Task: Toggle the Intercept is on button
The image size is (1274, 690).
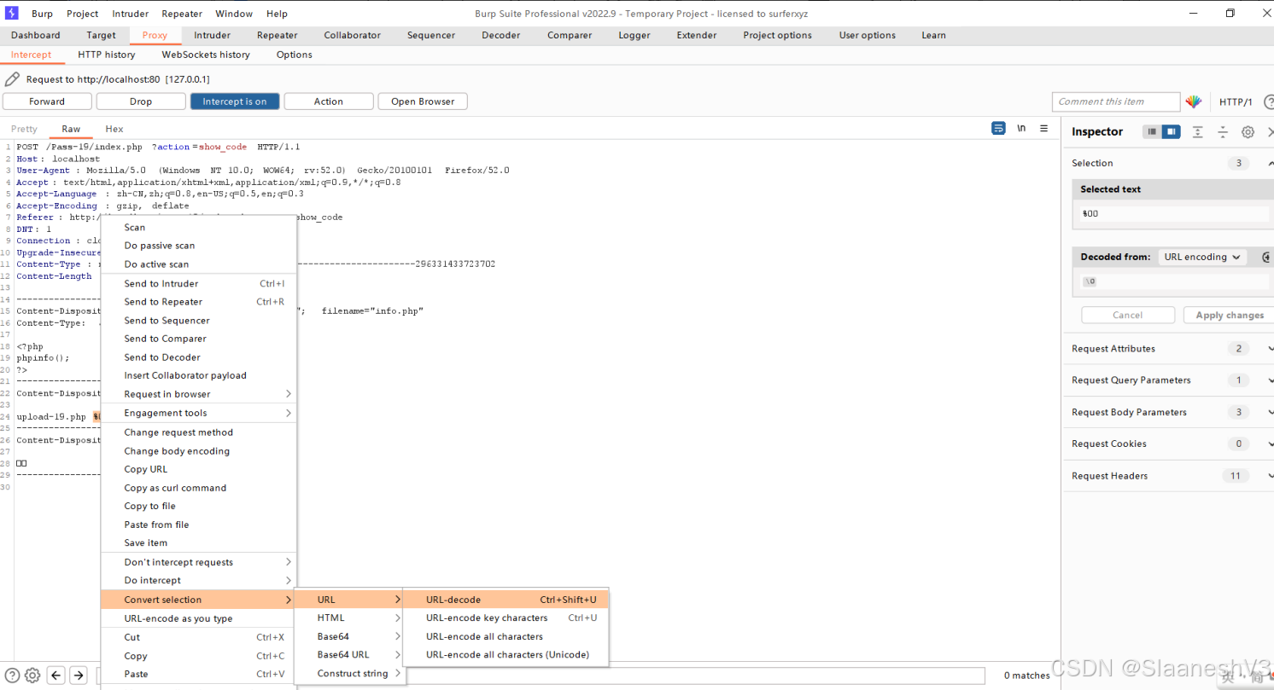Action: tap(235, 101)
